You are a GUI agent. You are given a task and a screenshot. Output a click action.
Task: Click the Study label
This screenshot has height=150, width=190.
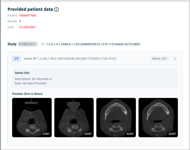pos(12,44)
